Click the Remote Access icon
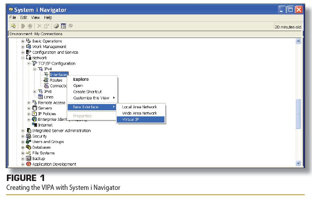The height and width of the screenshot is (200, 312). (x=34, y=103)
